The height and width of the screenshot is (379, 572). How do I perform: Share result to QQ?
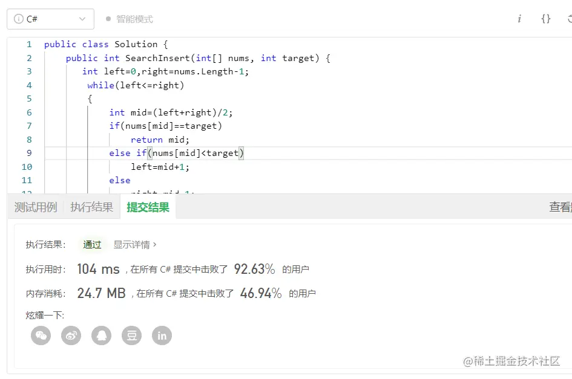(102, 335)
